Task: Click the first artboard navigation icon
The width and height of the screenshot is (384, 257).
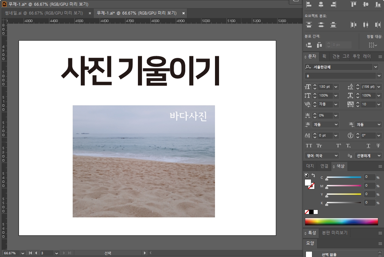Action: pyautogui.click(x=30, y=253)
